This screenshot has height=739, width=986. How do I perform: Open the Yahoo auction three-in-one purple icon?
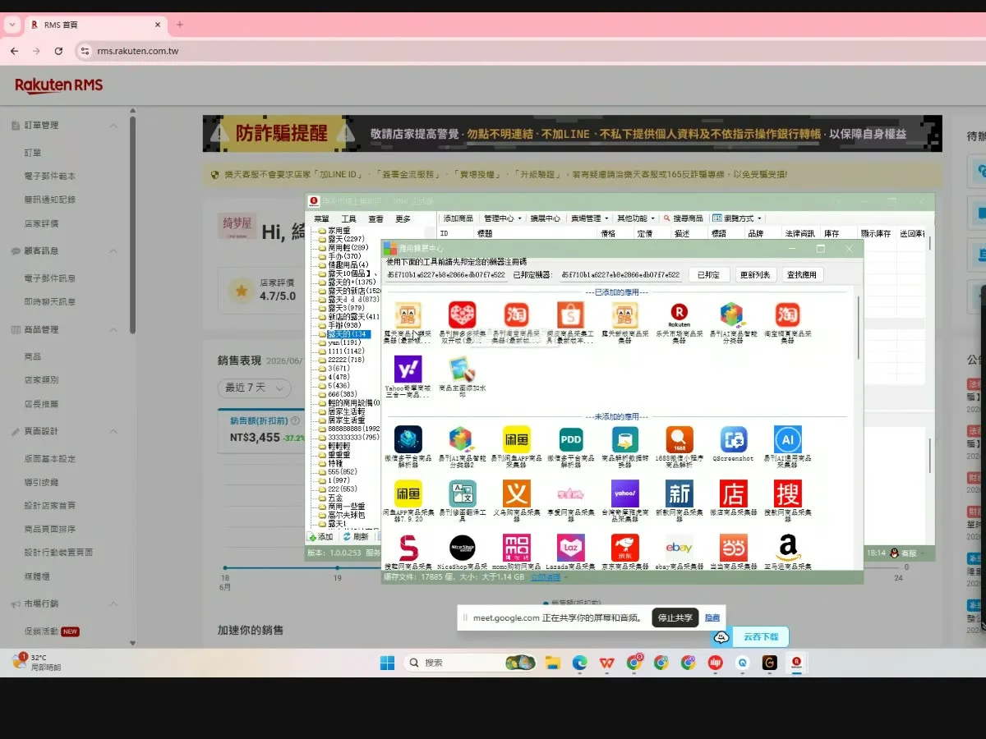(x=408, y=369)
